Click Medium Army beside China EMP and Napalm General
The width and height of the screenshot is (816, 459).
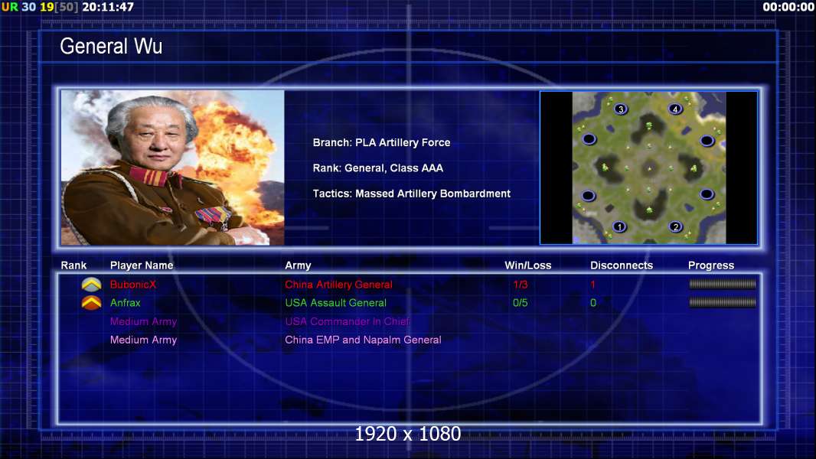pyautogui.click(x=144, y=340)
